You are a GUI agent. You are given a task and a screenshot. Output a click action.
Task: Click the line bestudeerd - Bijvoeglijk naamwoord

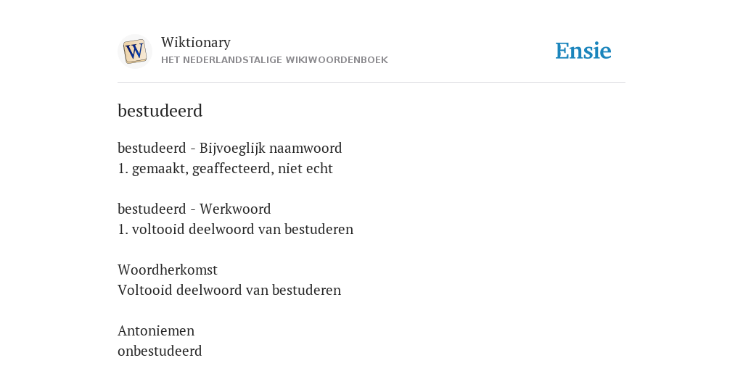tap(230, 148)
